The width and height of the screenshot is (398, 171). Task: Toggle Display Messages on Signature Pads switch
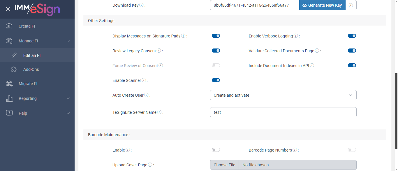(x=216, y=36)
